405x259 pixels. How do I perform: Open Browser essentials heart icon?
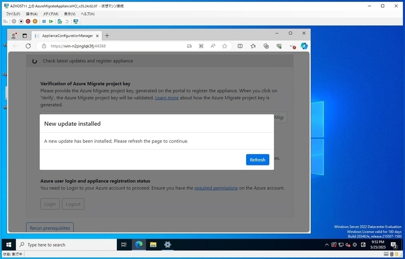[x=279, y=46]
